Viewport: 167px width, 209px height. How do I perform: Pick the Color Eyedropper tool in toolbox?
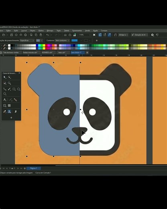pyautogui.click(x=5, y=111)
